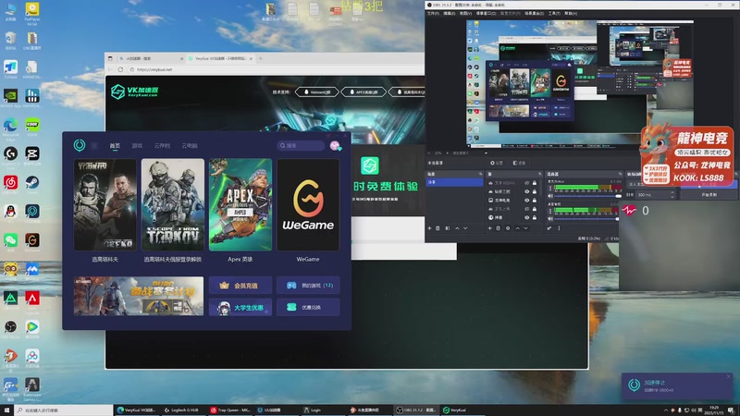Open OBS 工具(T) menu
The width and height of the screenshot is (740, 416).
(554, 13)
